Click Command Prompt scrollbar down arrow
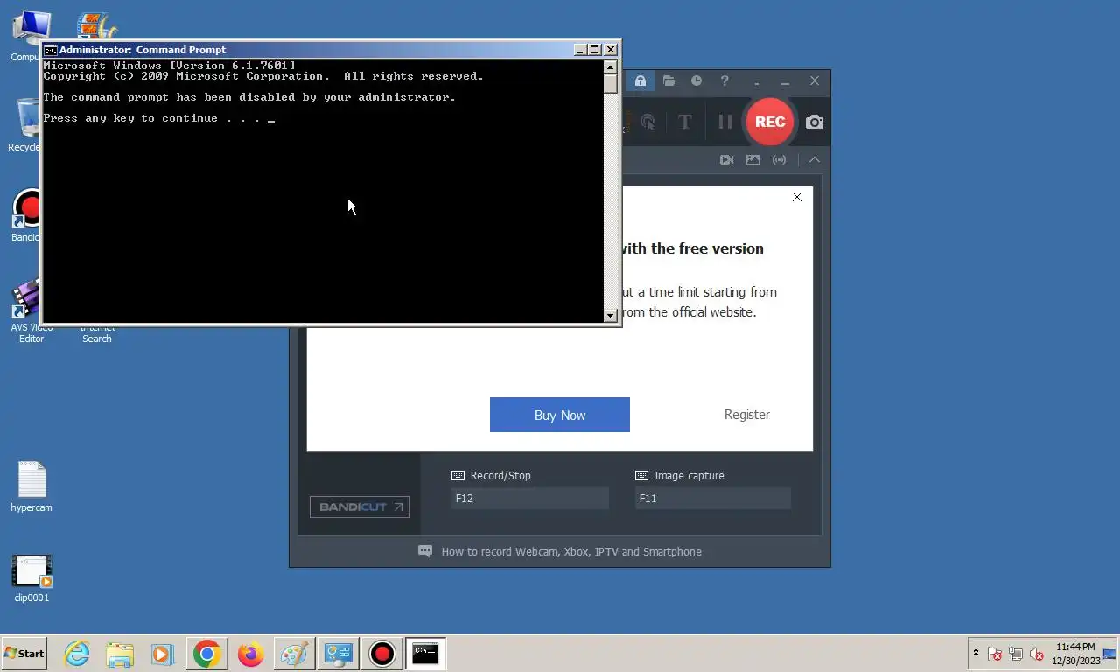 (x=611, y=316)
